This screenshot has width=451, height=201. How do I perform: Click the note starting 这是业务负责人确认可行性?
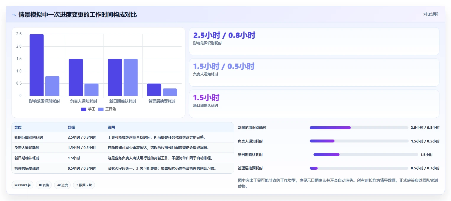tap(160, 158)
